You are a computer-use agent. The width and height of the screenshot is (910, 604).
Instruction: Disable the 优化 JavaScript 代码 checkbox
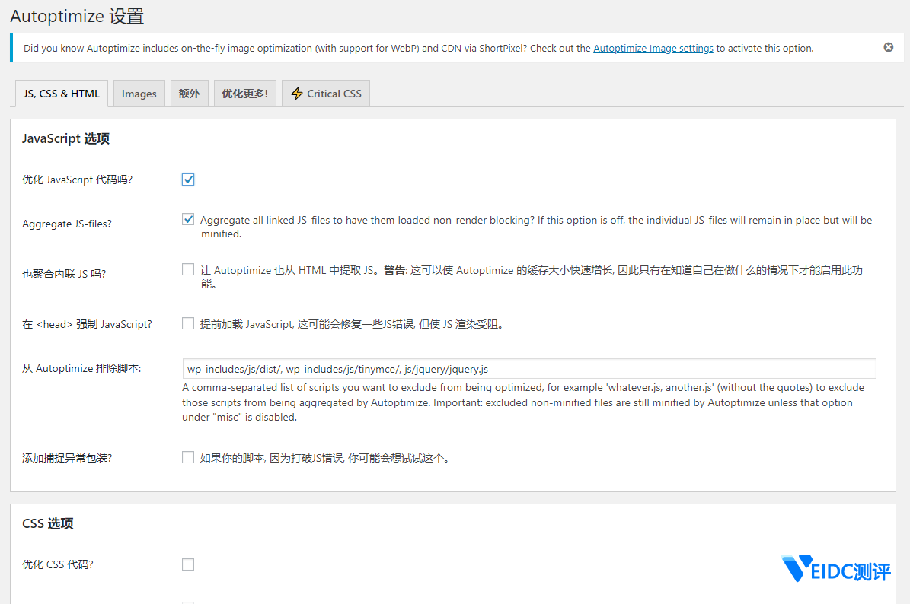pyautogui.click(x=187, y=180)
